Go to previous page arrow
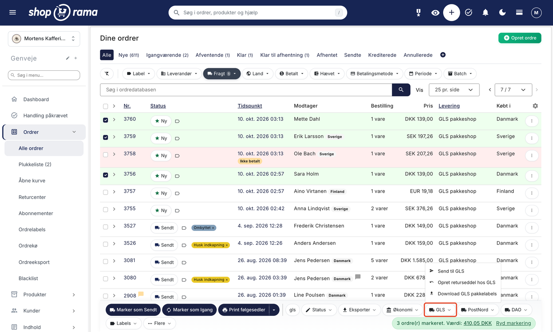 tap(490, 90)
